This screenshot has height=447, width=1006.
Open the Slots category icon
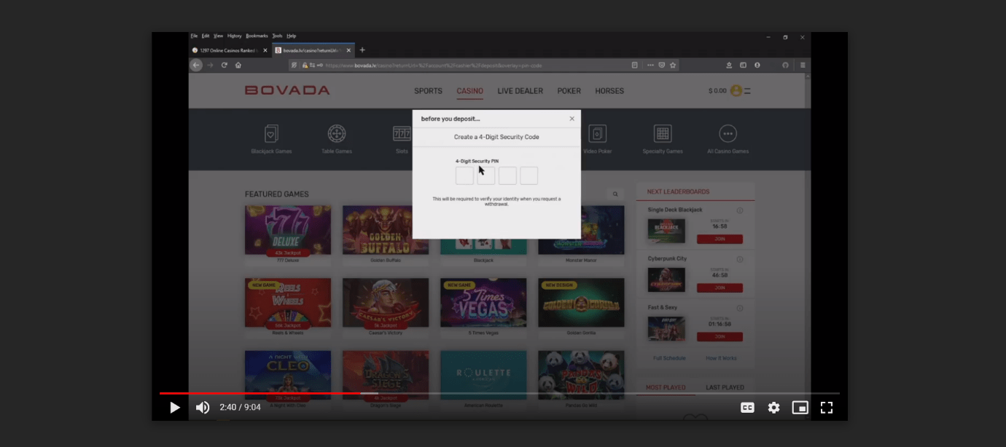pos(402,134)
